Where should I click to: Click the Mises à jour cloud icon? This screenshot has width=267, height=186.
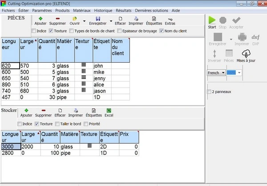click(x=246, y=55)
